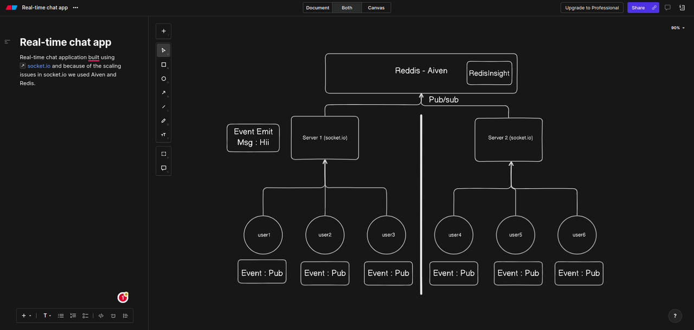Select the canvas comment tool
The height and width of the screenshot is (330, 694).
click(x=164, y=168)
